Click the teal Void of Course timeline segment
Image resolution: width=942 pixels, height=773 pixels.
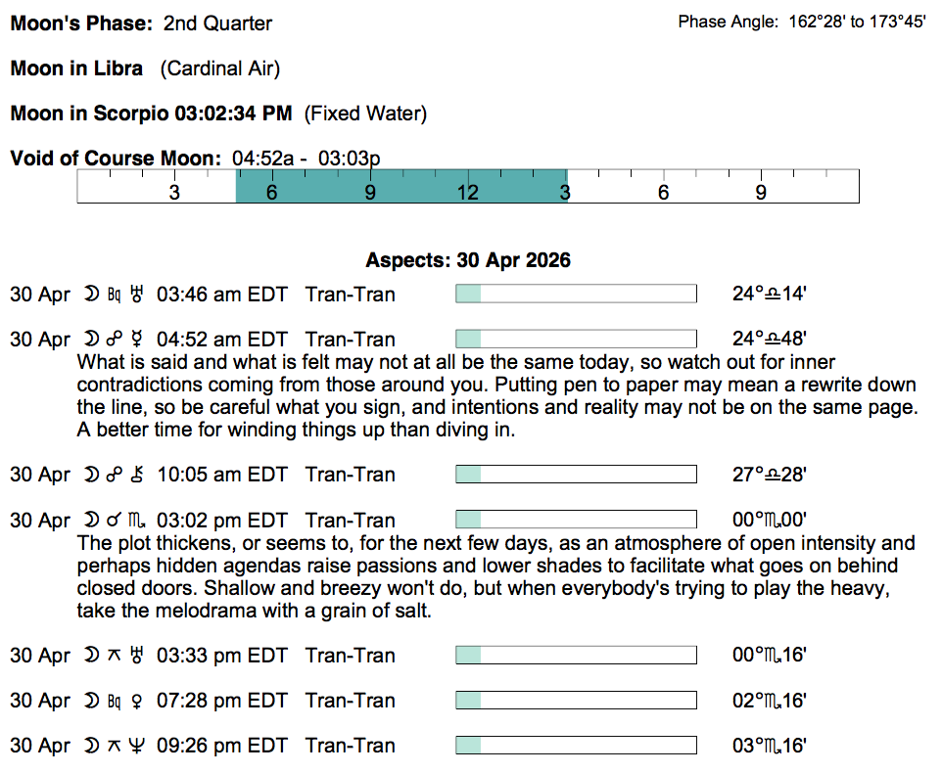400,186
